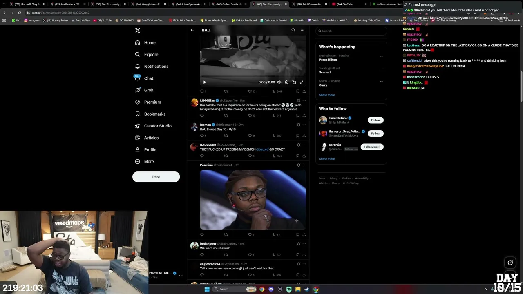Open more options on indianjeetr post

304,244
